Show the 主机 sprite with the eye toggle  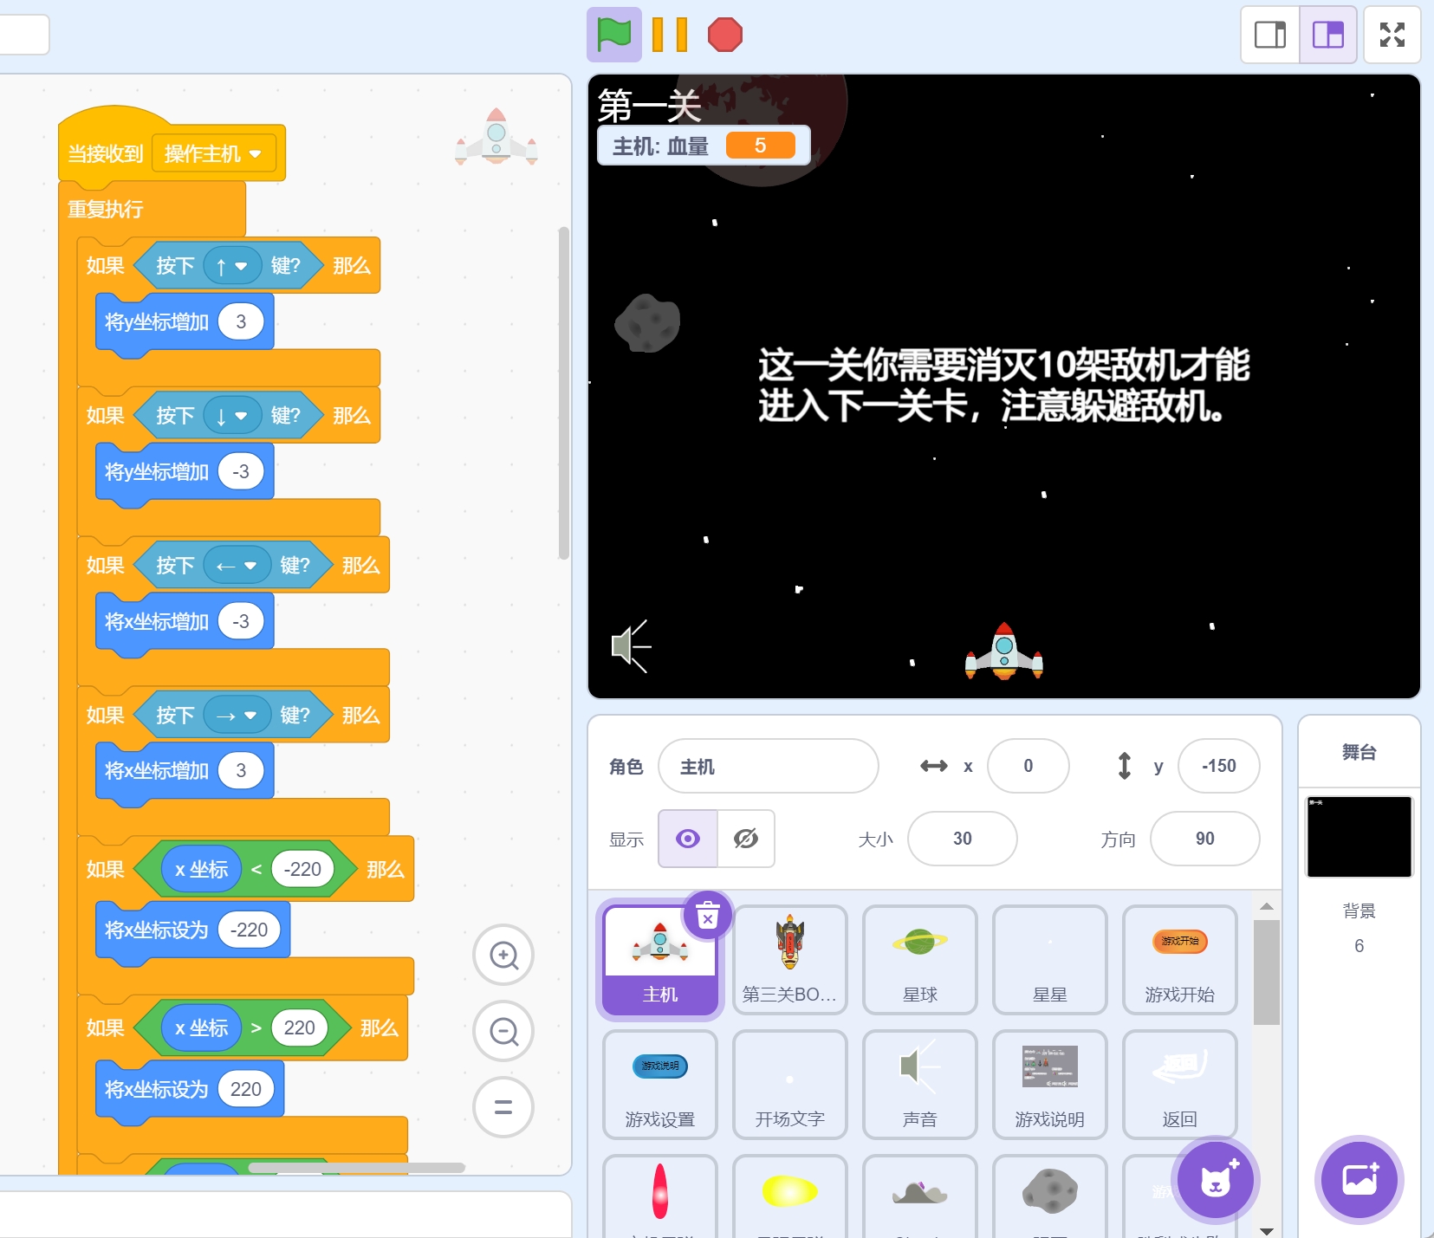[x=687, y=838]
